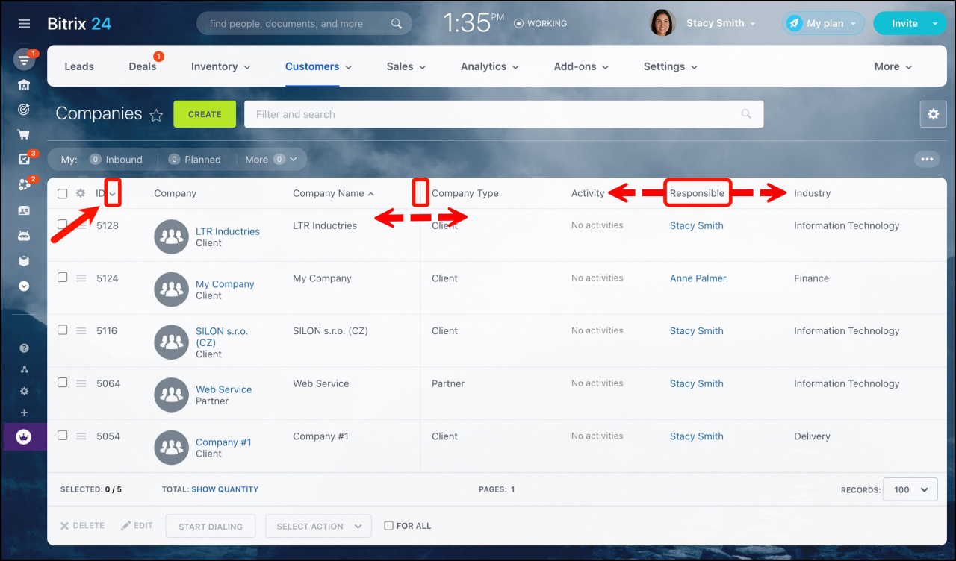Open the My plan button
This screenshot has width=956, height=561.
click(x=824, y=23)
